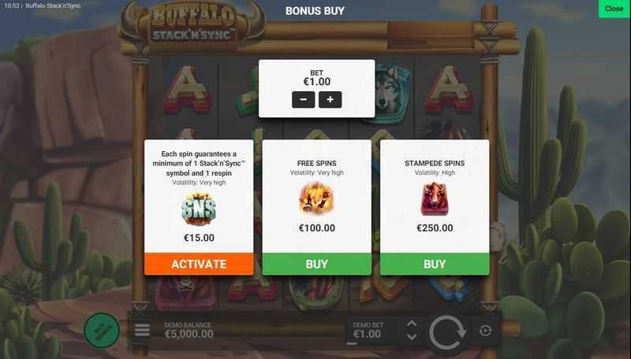Raise demo bet with the up chevron
This screenshot has width=631, height=359.
(x=412, y=324)
